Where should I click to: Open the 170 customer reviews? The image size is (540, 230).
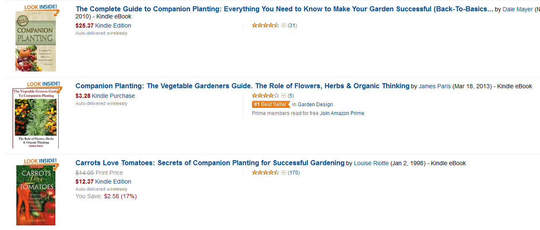point(293,173)
